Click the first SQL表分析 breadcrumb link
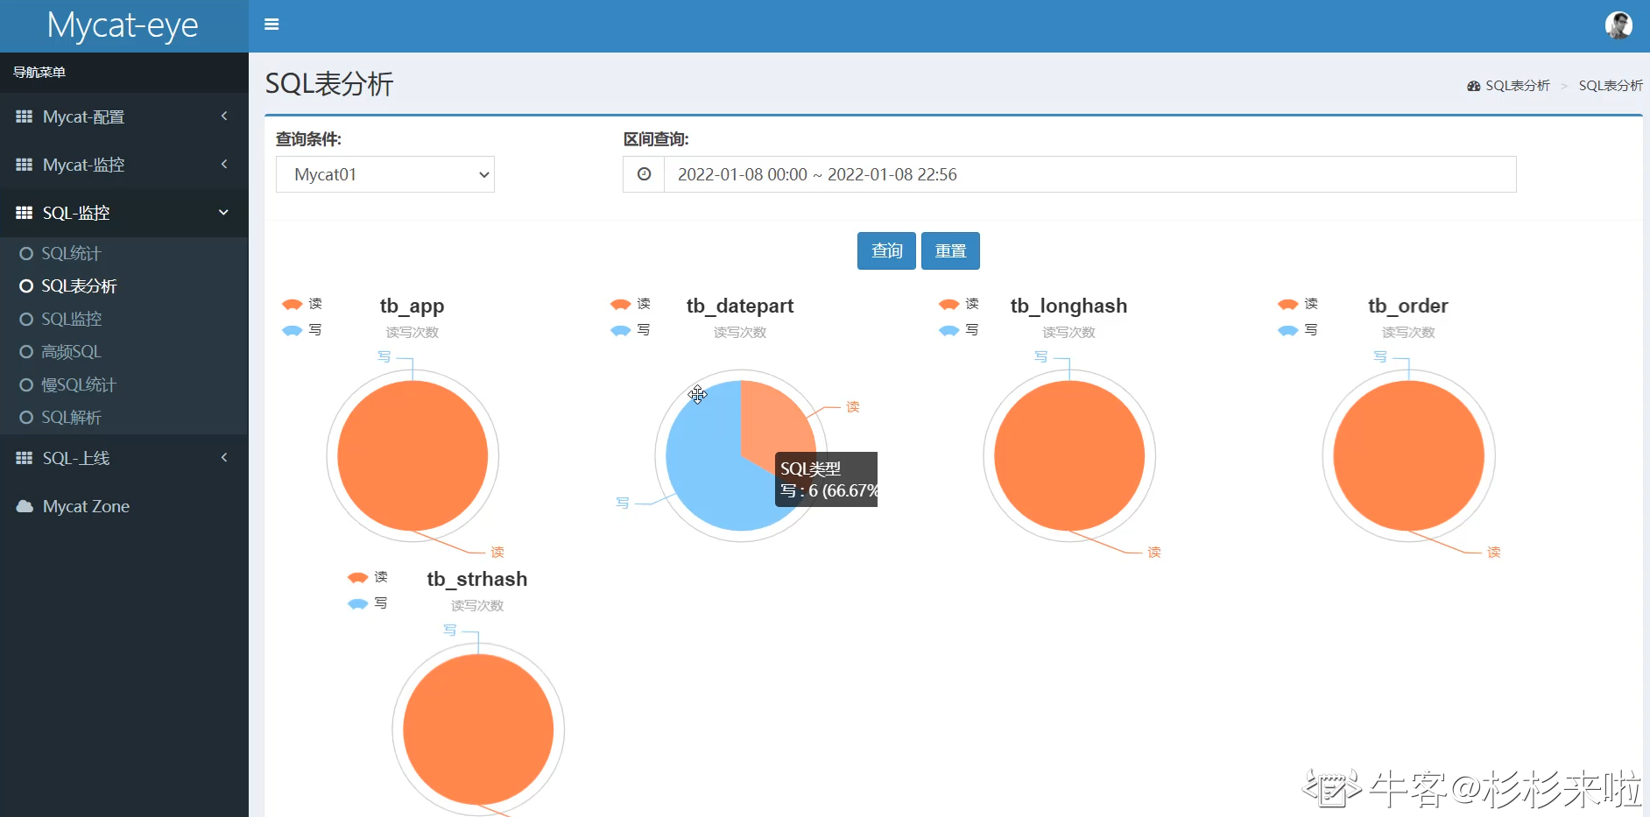Viewport: 1650px width, 817px height. coord(1518,86)
